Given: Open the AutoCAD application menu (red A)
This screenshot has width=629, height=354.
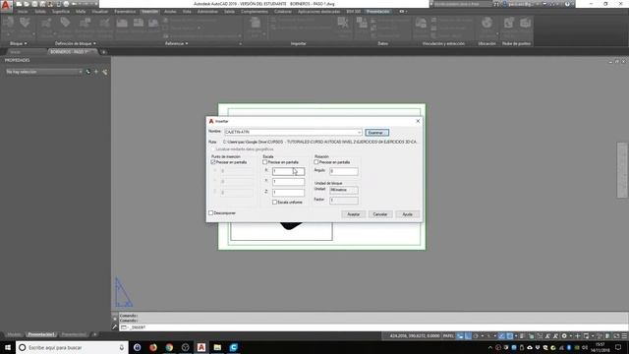Looking at the screenshot, I should (6, 5).
